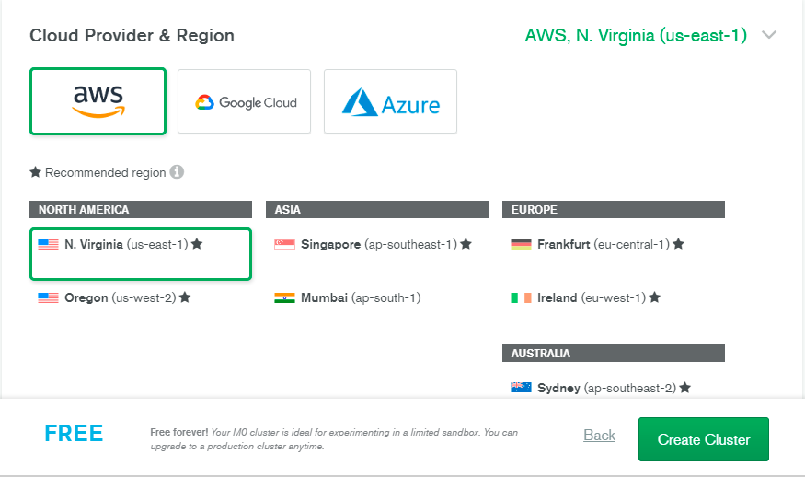The height and width of the screenshot is (477, 805).
Task: Click the German flag beside Frankfurt
Action: 521,244
